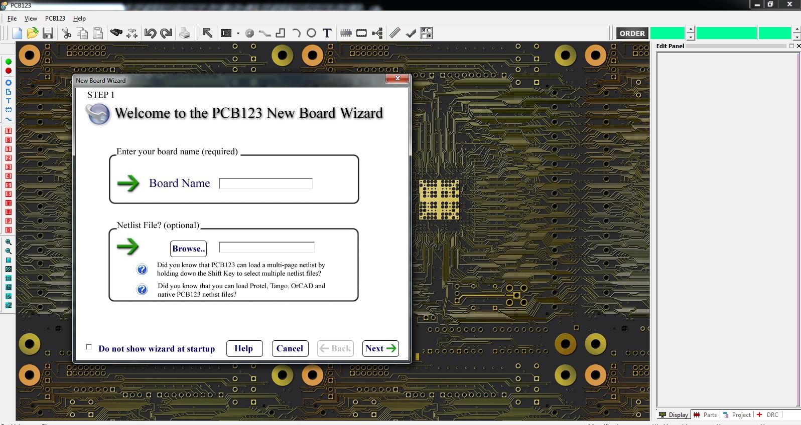
Task: Select the polygon outline tool
Action: [281, 33]
